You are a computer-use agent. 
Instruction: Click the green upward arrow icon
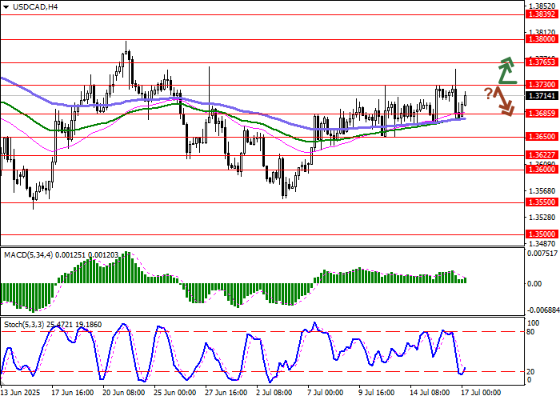coord(506,70)
